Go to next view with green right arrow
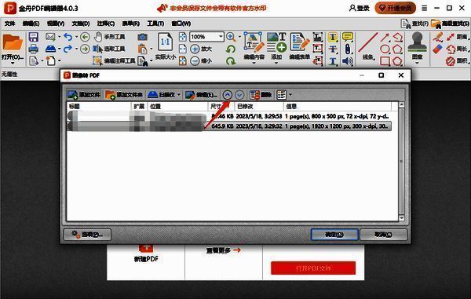Image resolution: width=471 pixels, height=299 pixels. coord(85,49)
